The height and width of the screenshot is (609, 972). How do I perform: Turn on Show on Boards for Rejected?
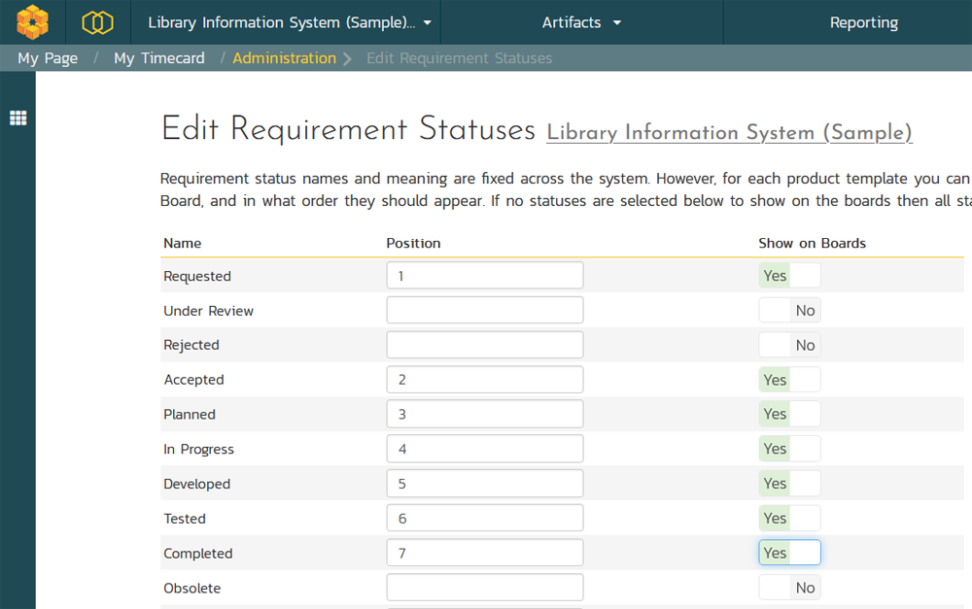(x=789, y=345)
